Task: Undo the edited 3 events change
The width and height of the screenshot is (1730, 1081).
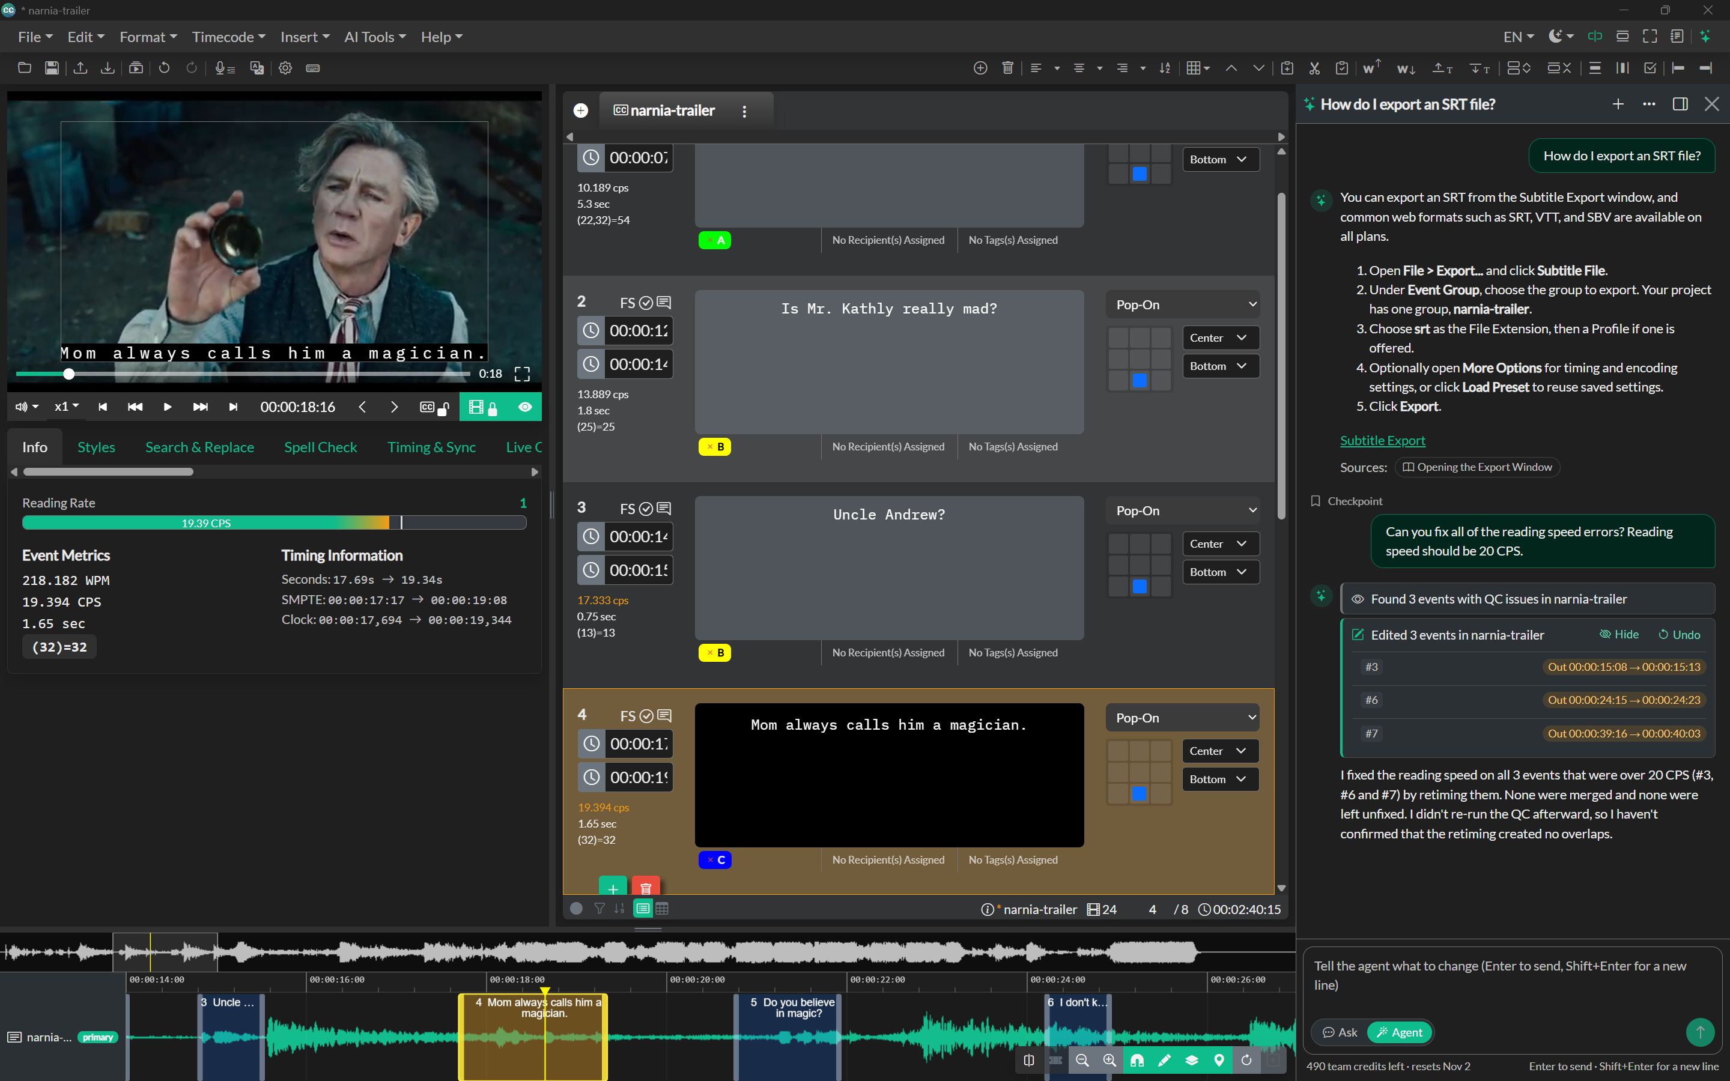Action: (1680, 634)
